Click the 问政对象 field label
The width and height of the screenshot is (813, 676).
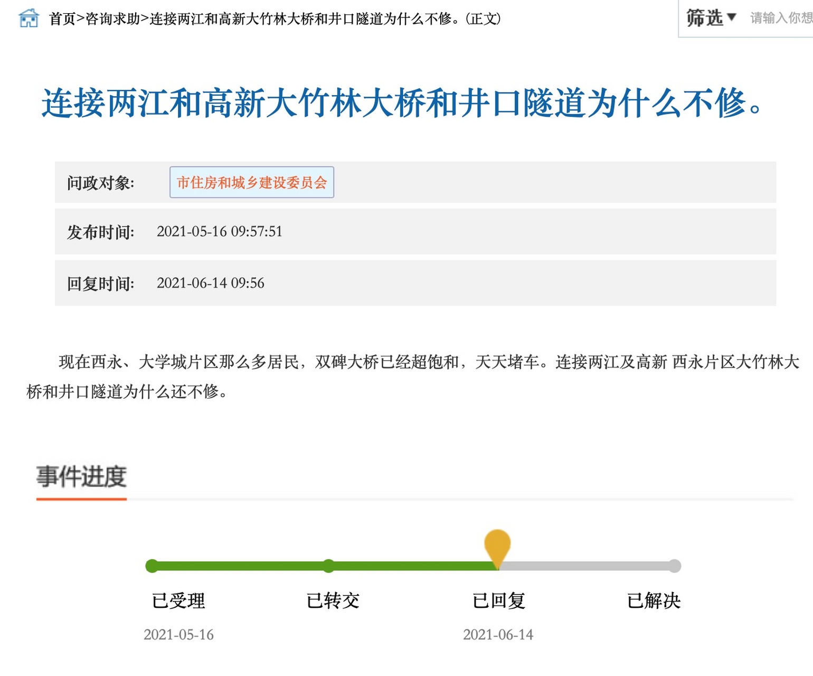[100, 183]
